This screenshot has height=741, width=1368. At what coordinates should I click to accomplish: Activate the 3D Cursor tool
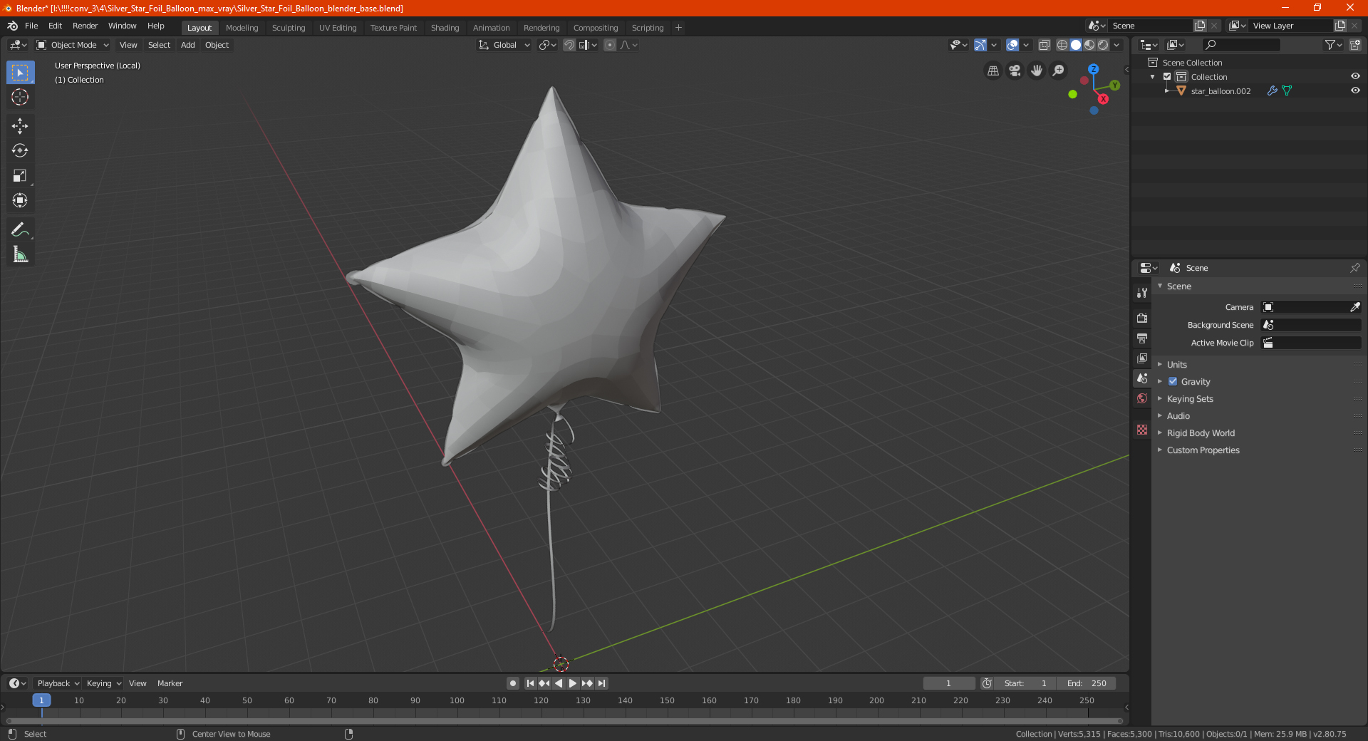(20, 97)
